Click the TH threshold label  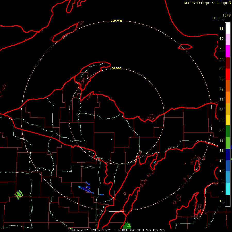click(x=221, y=201)
